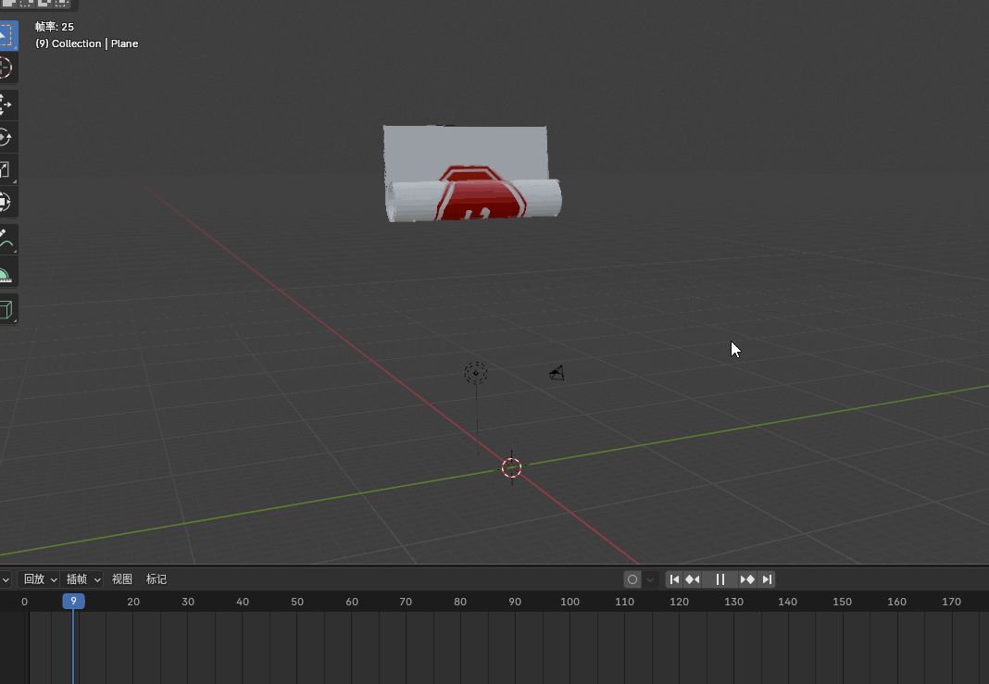Switch to the Scale tool
The height and width of the screenshot is (684, 989).
6,169
